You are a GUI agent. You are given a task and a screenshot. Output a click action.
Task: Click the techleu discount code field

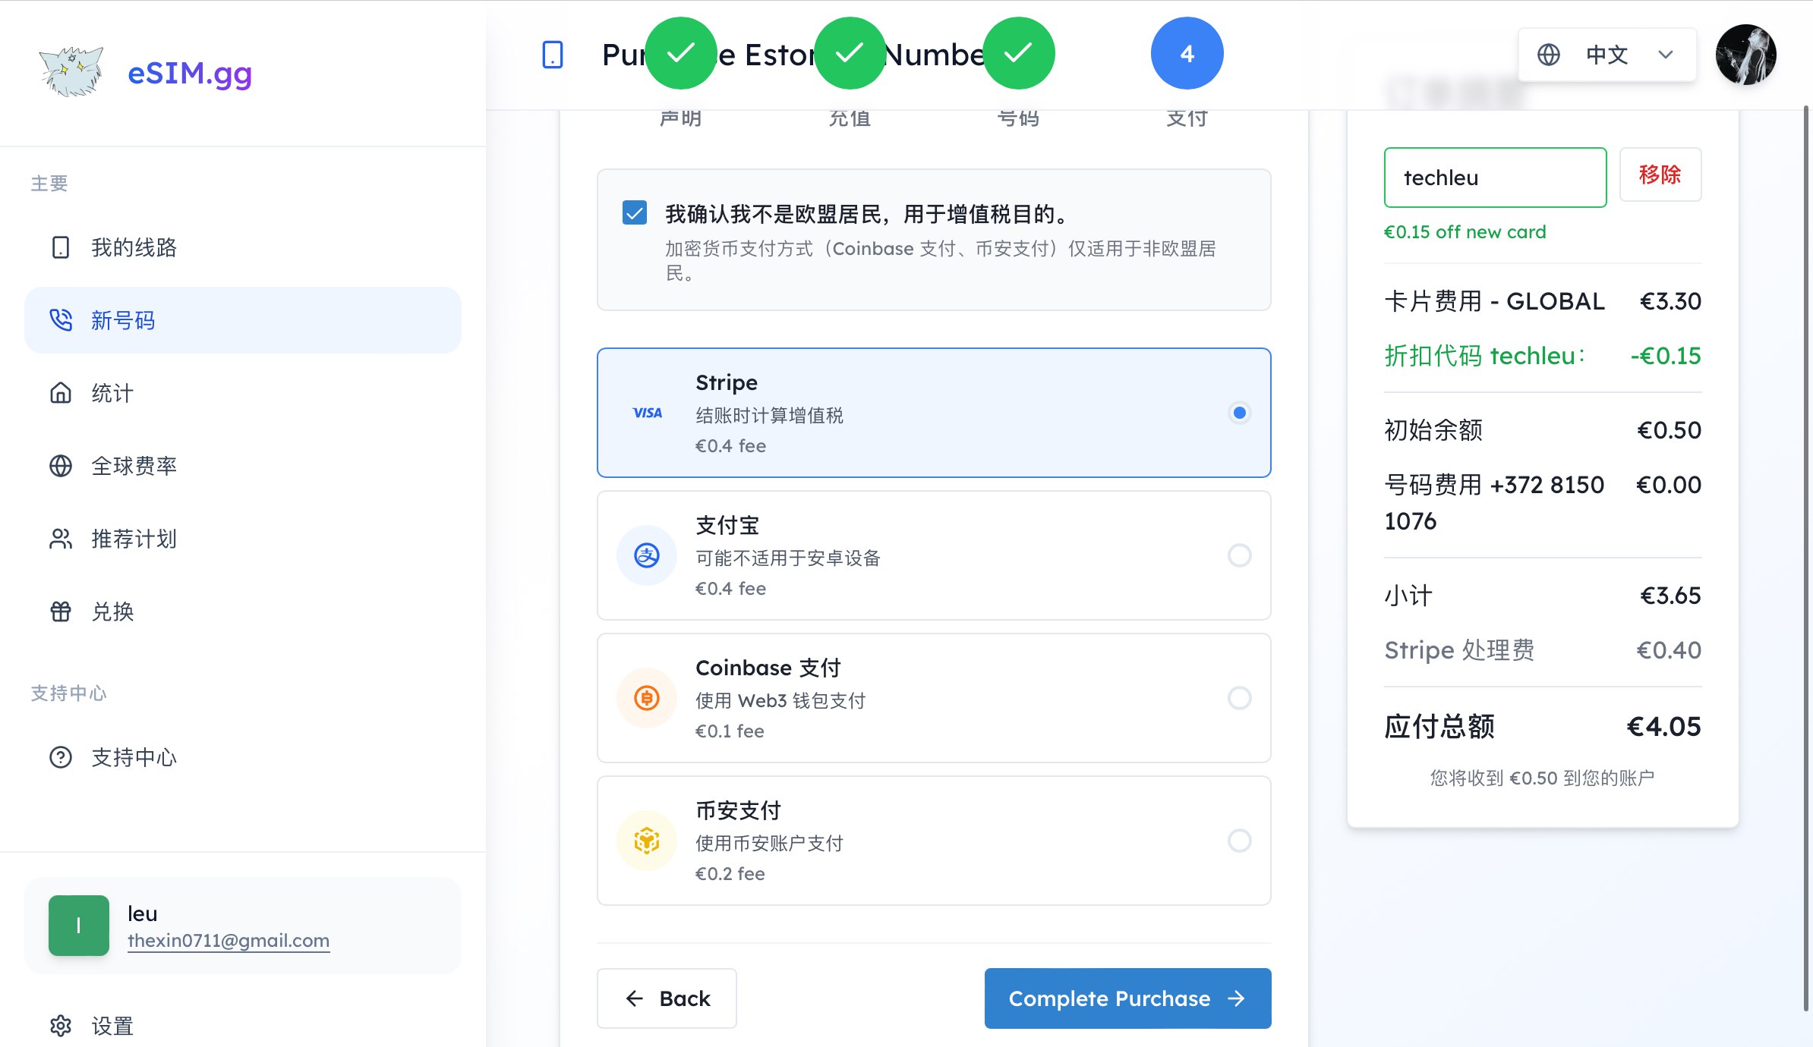[1496, 178]
